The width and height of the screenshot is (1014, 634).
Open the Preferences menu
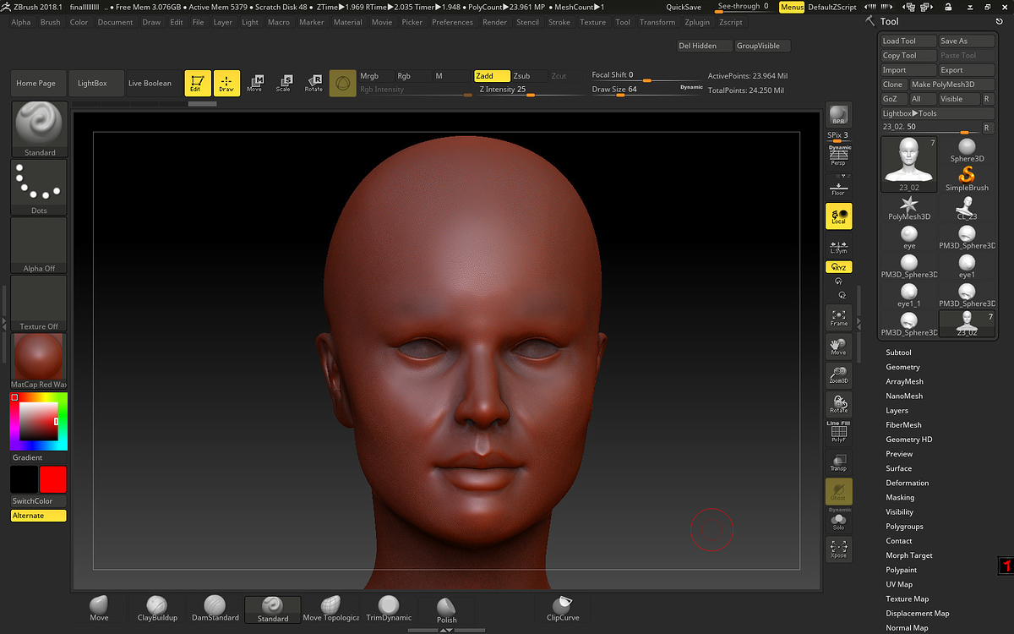pyautogui.click(x=452, y=22)
